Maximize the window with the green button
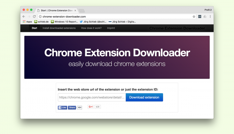 pos(31,10)
